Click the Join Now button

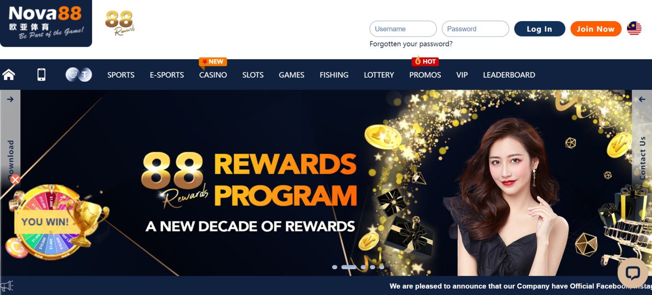(x=596, y=29)
